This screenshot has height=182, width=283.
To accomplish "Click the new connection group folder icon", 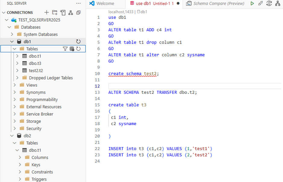I will coord(55,12).
